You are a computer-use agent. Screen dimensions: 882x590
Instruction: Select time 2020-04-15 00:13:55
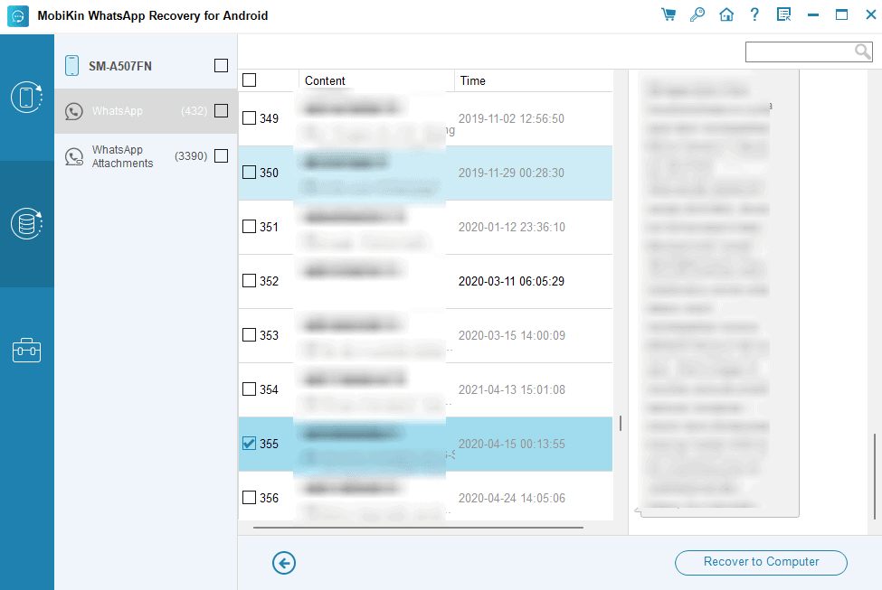point(512,444)
